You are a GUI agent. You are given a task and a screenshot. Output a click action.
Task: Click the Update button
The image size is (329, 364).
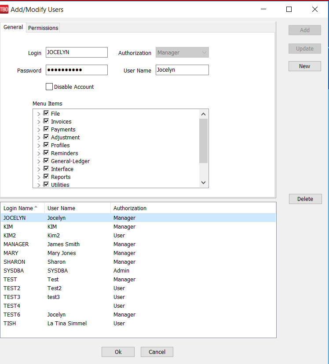pyautogui.click(x=305, y=48)
